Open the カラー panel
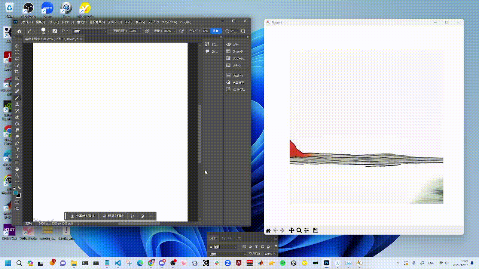The width and height of the screenshot is (479, 269). (233, 44)
